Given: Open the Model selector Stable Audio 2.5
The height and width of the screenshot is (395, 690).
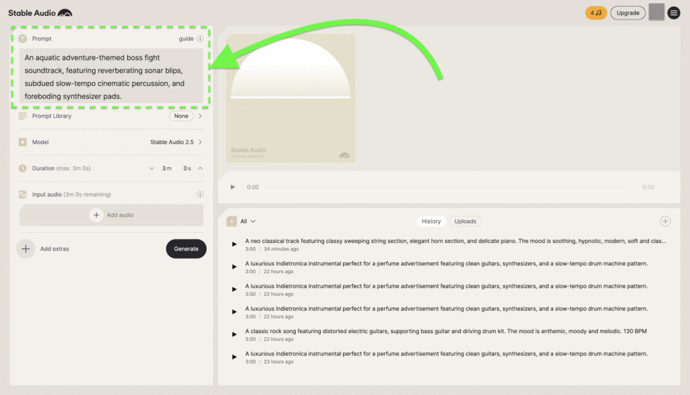Looking at the screenshot, I should [x=175, y=142].
